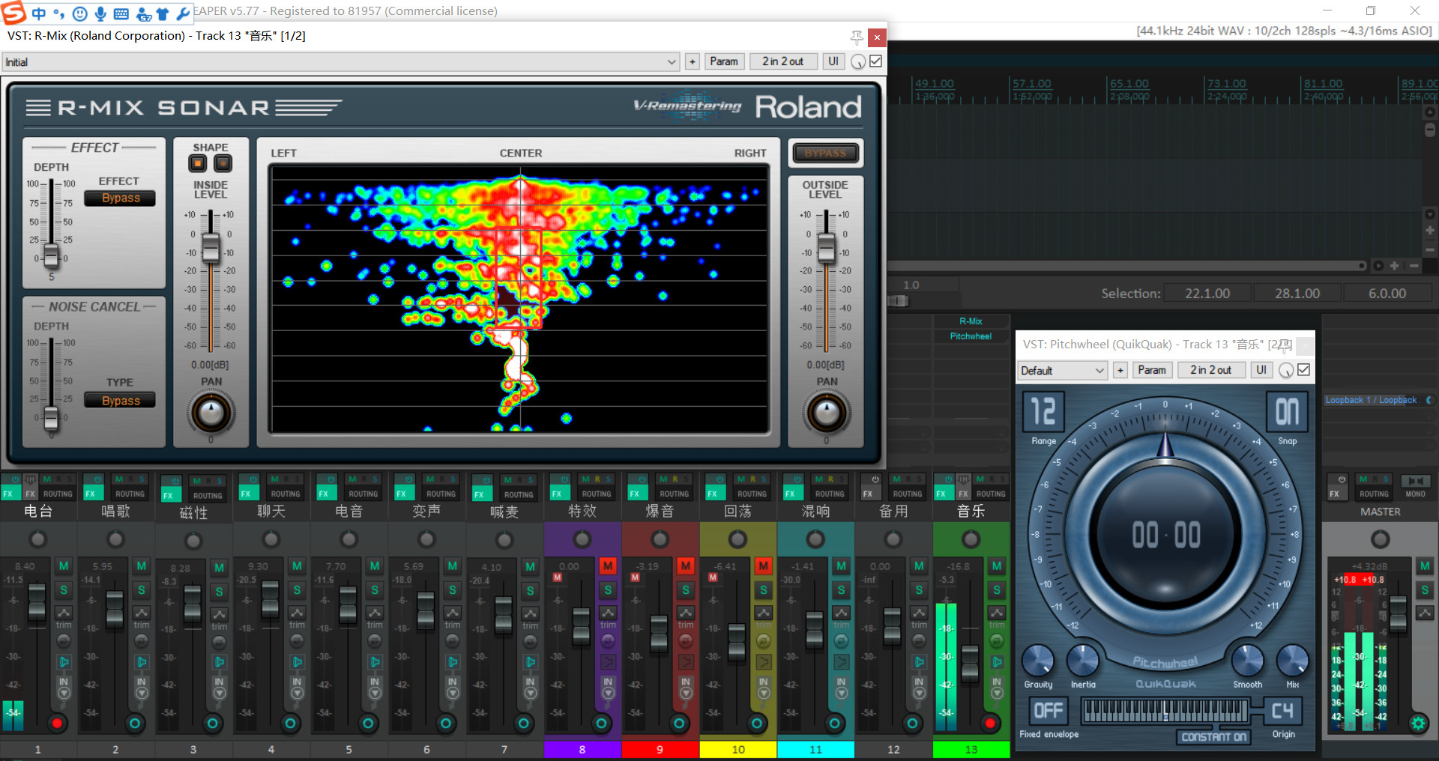The image size is (1439, 761).
Task: Click the EFFECT DEPTH slider handle
Action: pos(51,255)
